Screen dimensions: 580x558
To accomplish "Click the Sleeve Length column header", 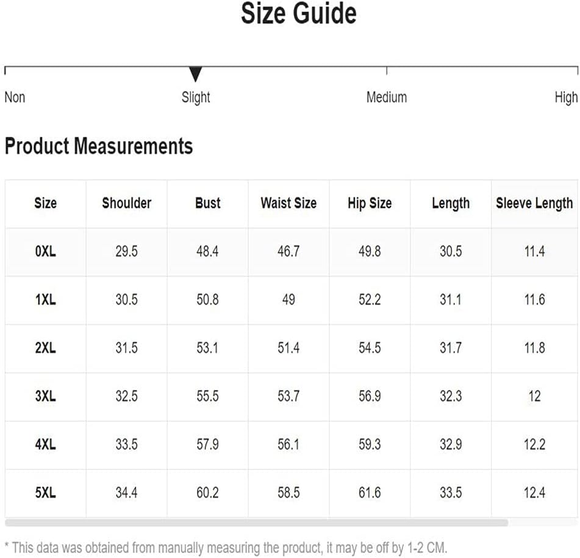I will click(534, 203).
